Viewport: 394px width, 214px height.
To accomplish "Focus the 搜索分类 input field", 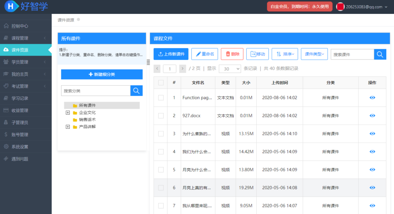I will pos(96,91).
